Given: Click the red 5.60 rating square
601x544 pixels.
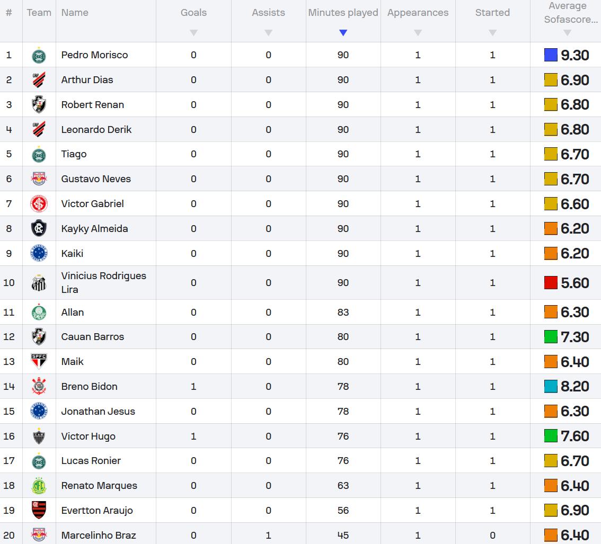Looking at the screenshot, I should (x=551, y=283).
